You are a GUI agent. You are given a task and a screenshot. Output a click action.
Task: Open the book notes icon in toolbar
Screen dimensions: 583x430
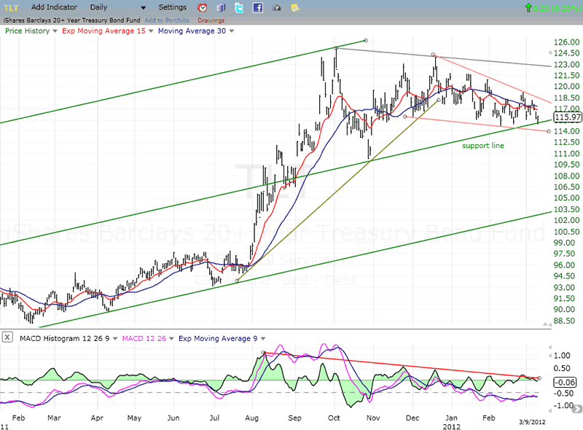pyautogui.click(x=222, y=7)
